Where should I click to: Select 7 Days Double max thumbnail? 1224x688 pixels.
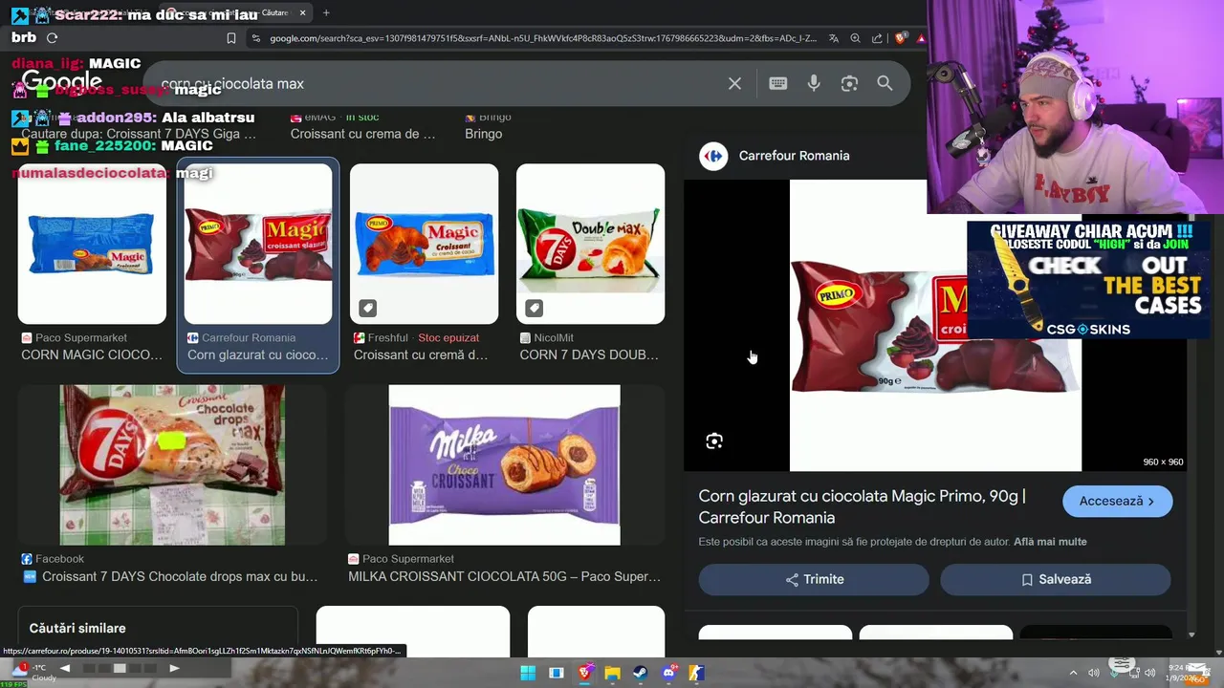click(590, 244)
